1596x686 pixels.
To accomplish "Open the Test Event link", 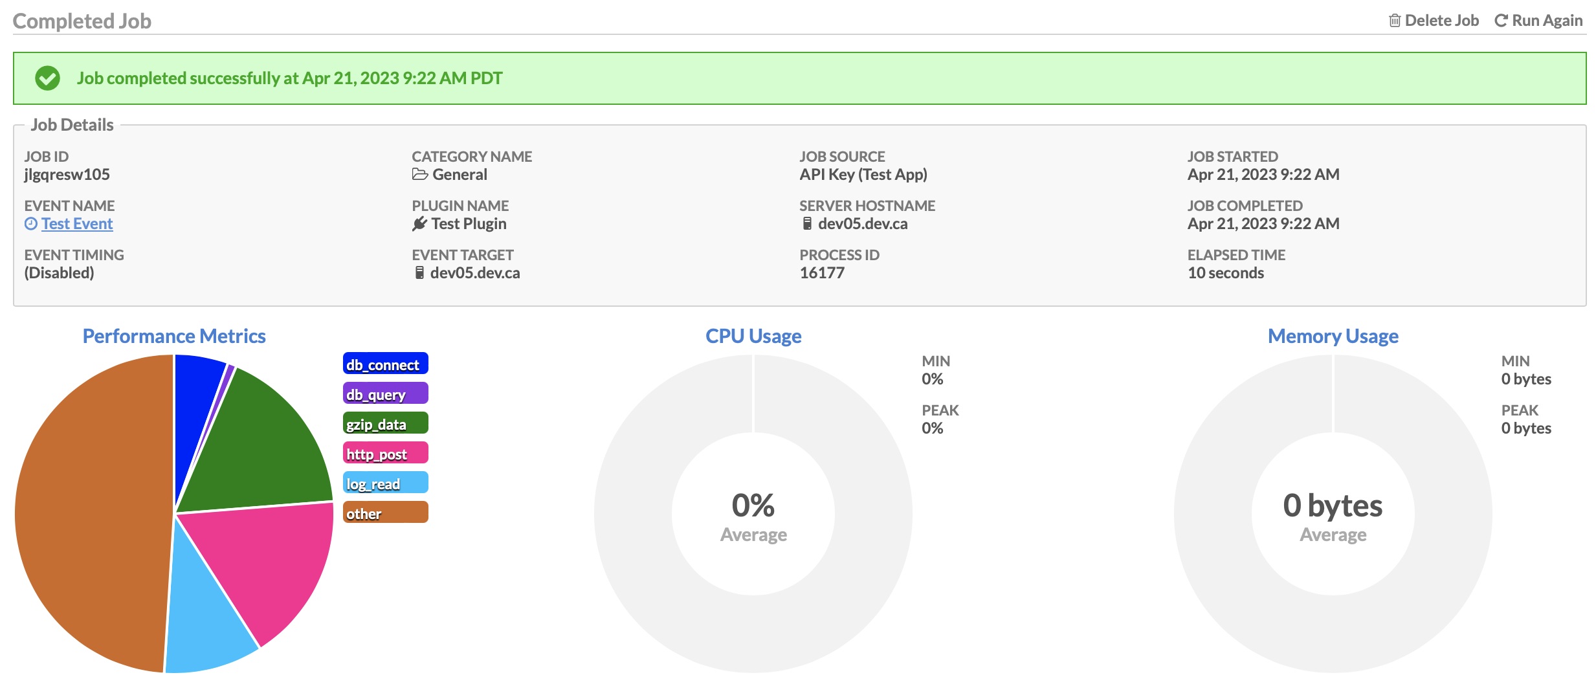I will [x=76, y=223].
